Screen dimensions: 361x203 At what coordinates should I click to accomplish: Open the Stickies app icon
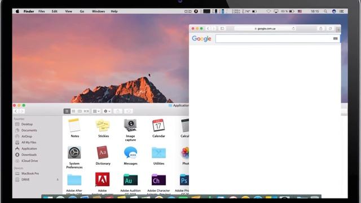coord(103,125)
